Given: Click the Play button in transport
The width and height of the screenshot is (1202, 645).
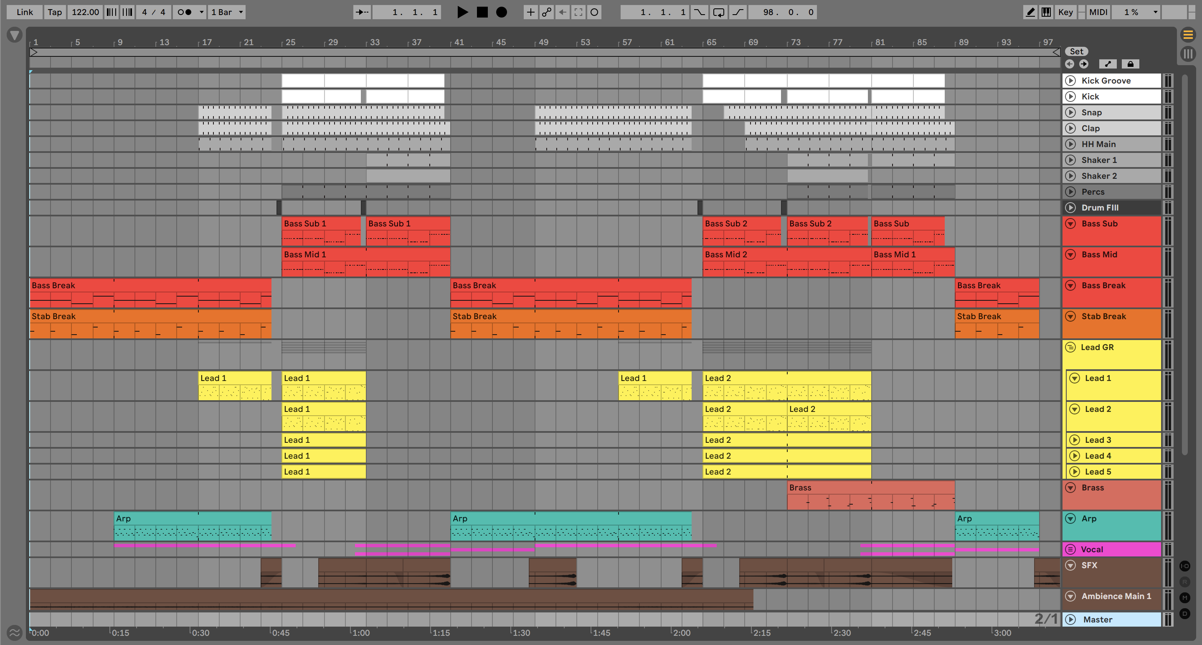Looking at the screenshot, I should 462,12.
